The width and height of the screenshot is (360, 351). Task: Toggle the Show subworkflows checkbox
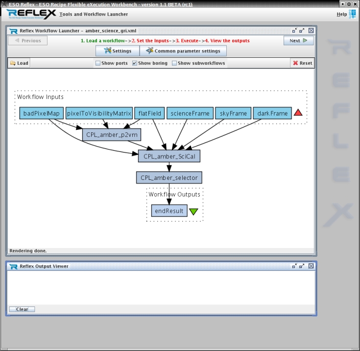click(x=174, y=63)
